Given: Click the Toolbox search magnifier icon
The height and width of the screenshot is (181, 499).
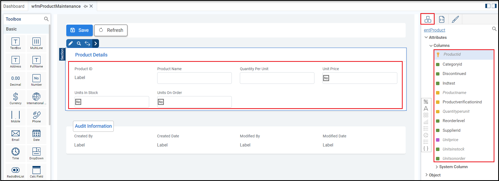Looking at the screenshot, I should (46, 19).
